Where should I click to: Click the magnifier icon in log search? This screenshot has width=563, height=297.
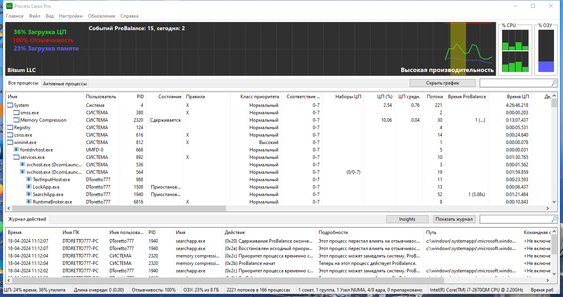[x=554, y=219]
